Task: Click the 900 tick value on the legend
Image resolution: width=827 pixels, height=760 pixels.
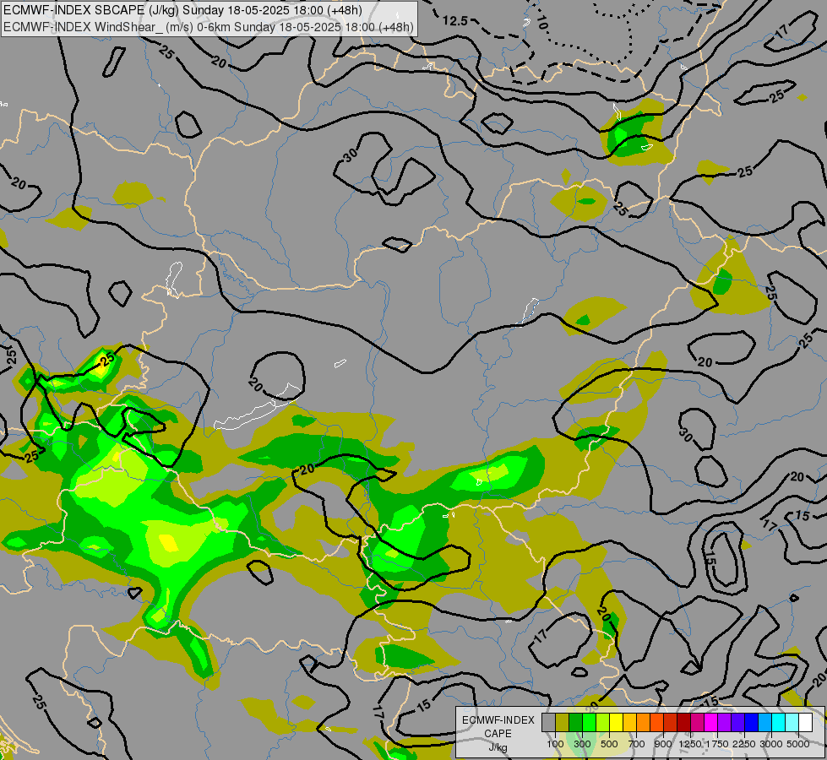Action: click(663, 744)
